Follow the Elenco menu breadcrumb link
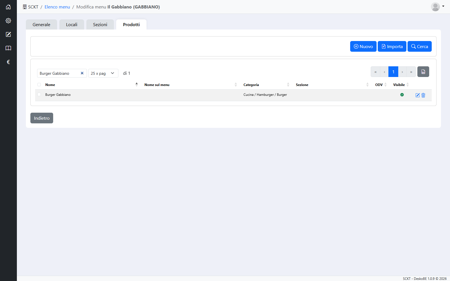The height and width of the screenshot is (281, 450). [x=57, y=7]
